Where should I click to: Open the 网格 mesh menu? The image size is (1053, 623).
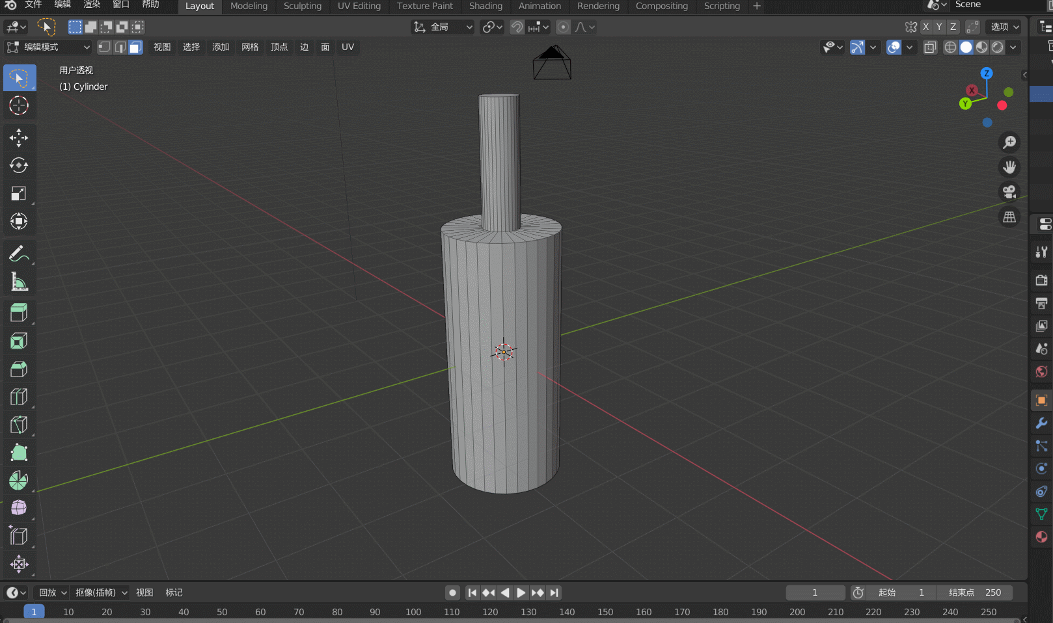[250, 47]
